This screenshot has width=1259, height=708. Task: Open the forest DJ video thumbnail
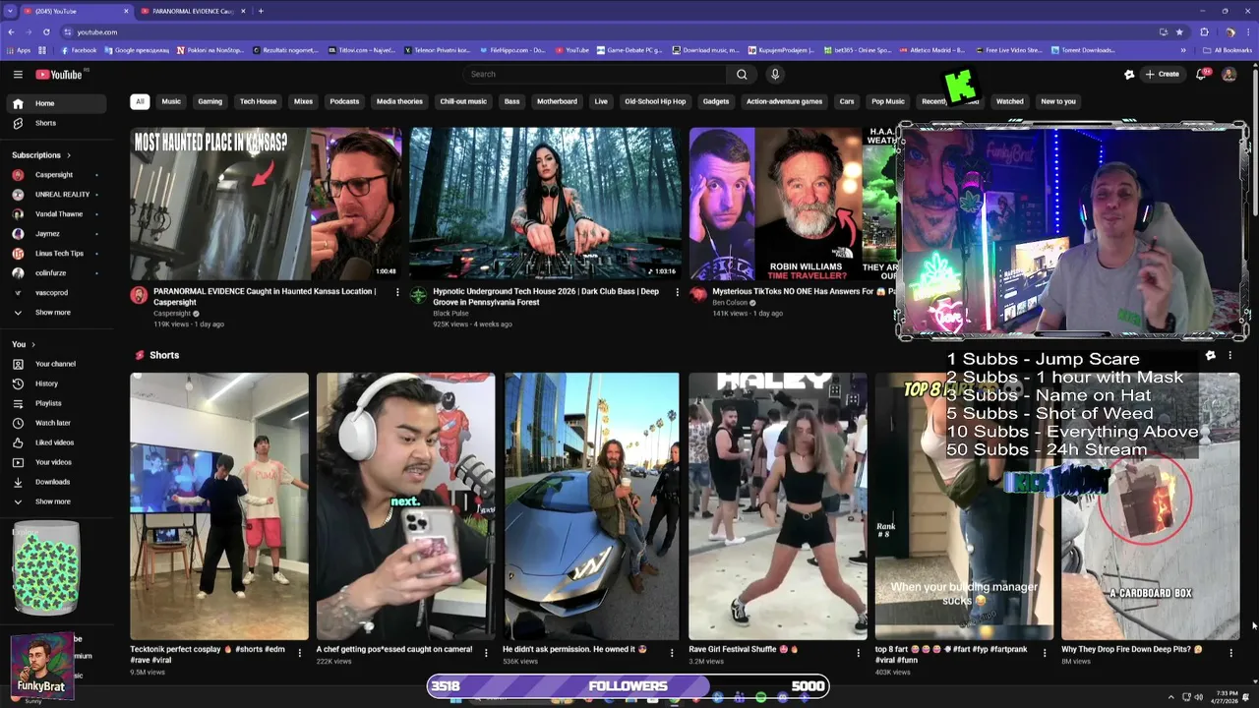545,204
